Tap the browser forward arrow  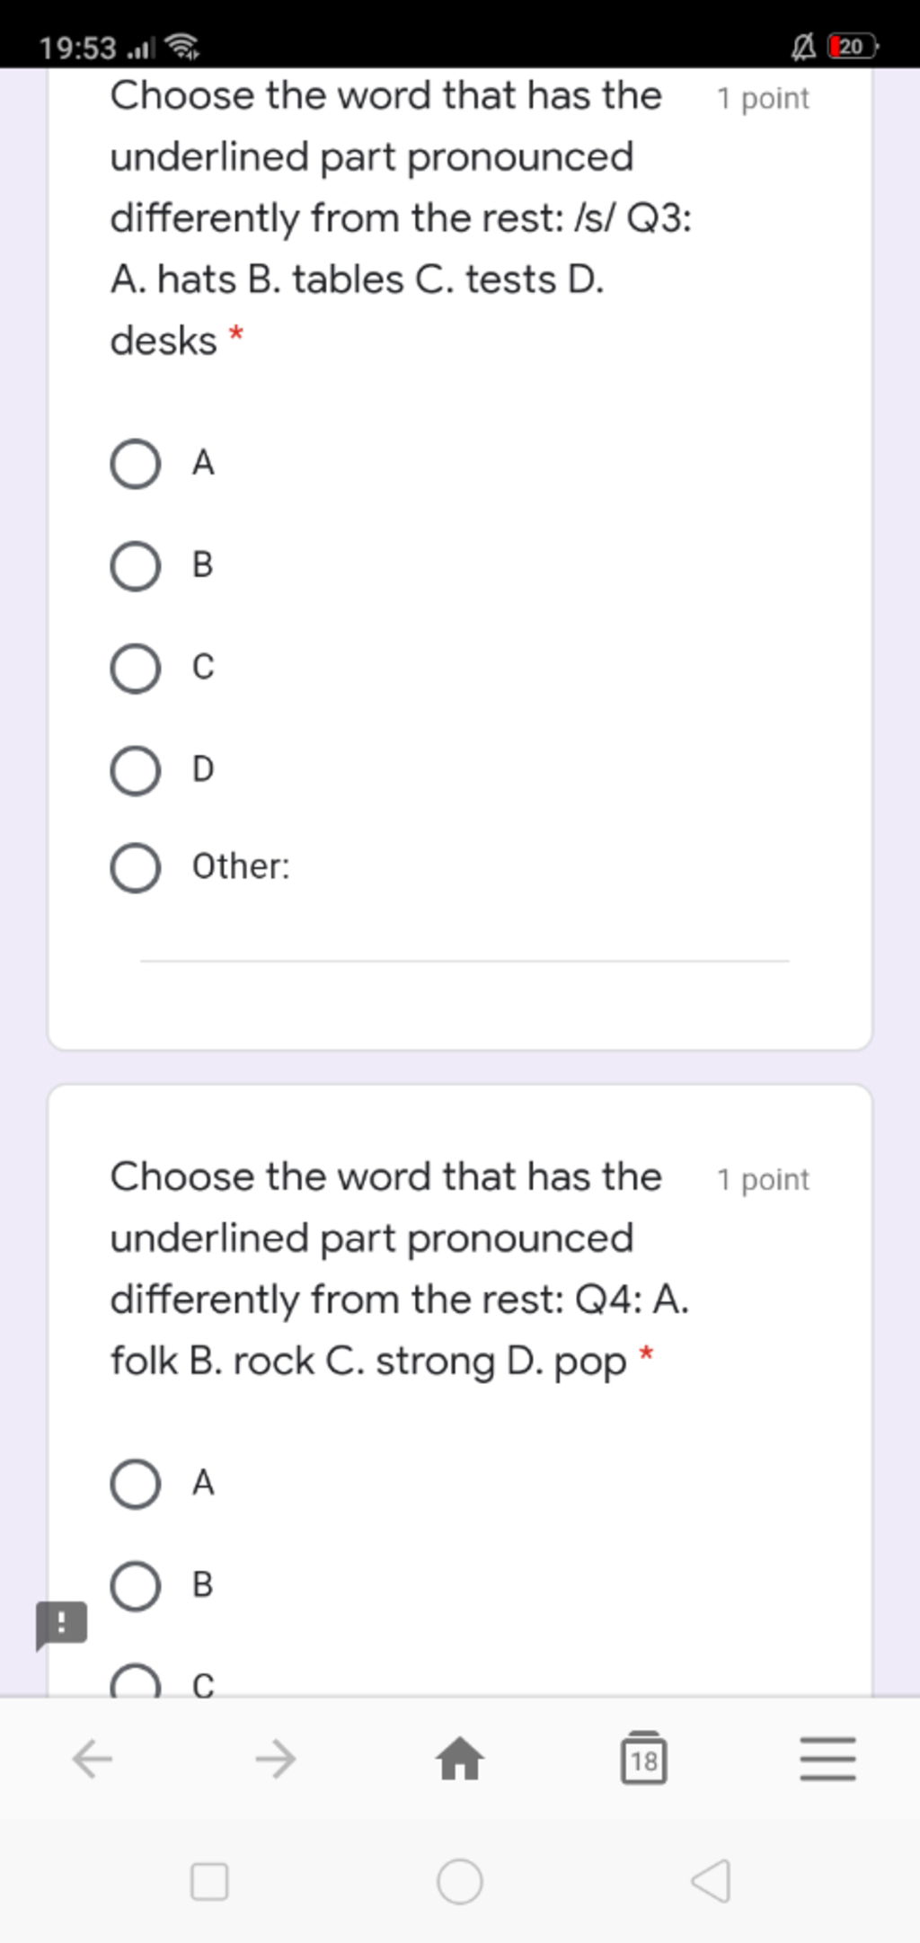276,1759
